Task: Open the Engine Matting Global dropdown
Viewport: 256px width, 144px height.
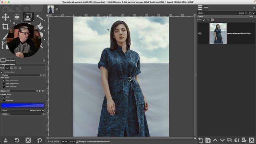Action: (x=23, y=110)
